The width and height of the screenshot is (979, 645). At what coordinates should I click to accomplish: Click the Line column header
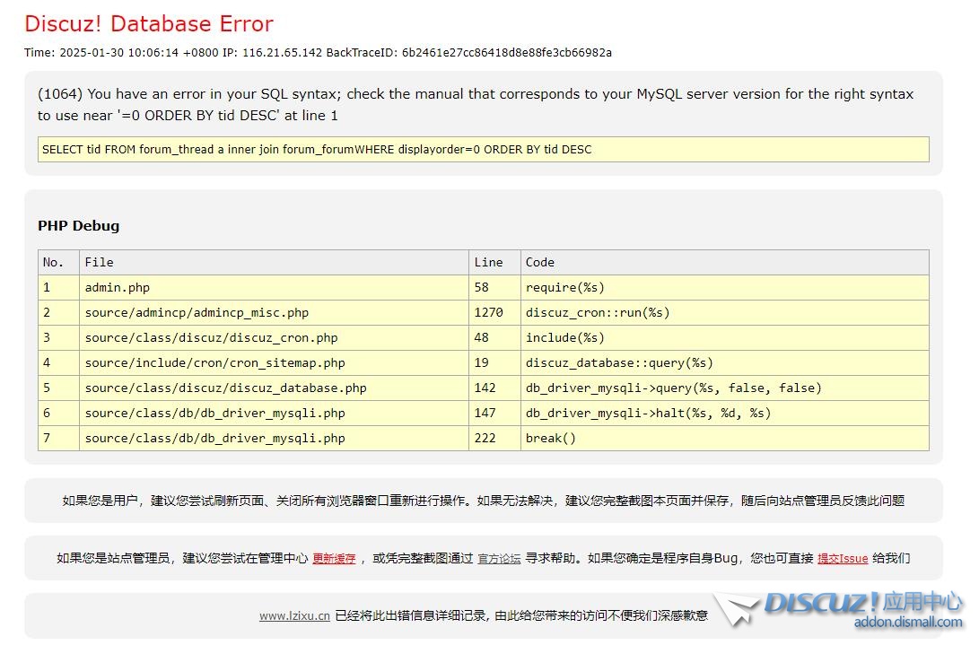click(x=494, y=262)
